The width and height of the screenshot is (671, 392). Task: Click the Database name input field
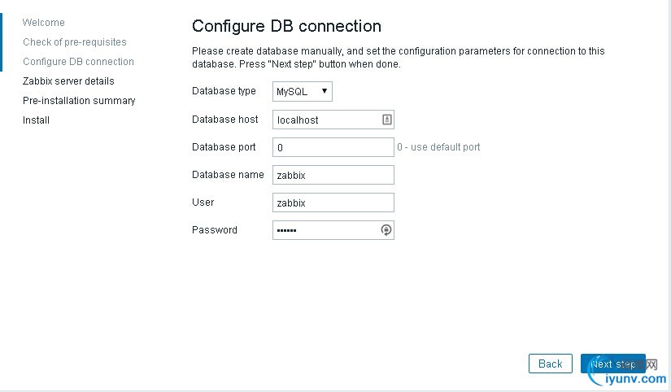(x=333, y=175)
